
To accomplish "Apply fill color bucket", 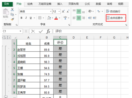I will click(49, 18).
